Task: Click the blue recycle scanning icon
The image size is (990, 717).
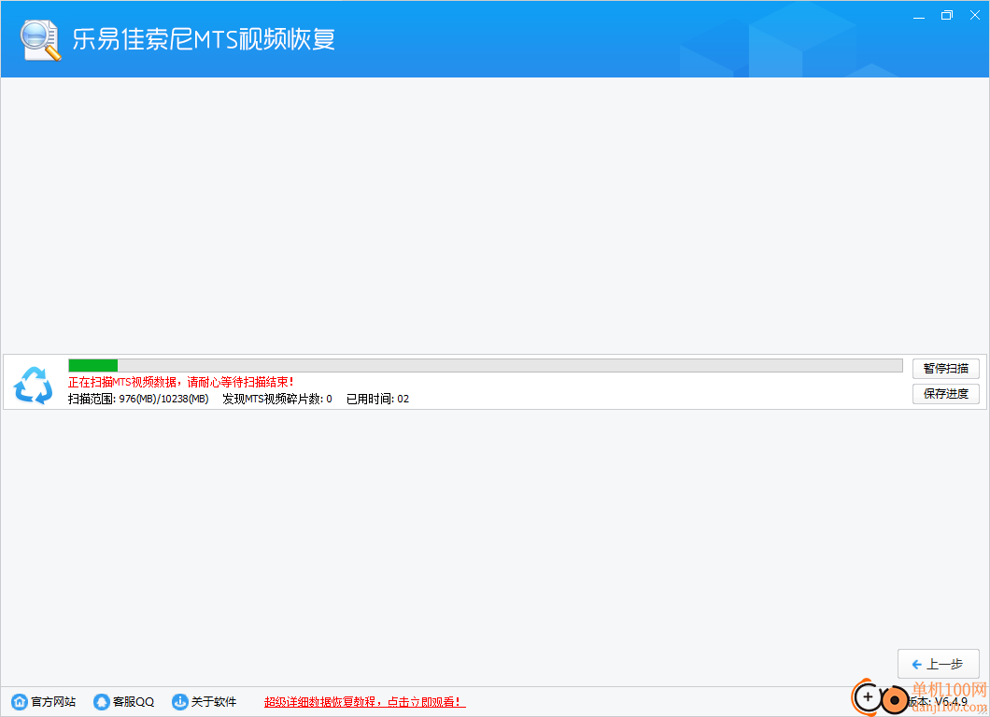Action: coord(34,385)
